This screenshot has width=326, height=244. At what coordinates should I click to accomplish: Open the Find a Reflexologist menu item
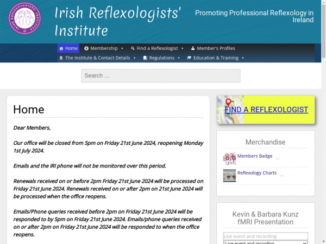pyautogui.click(x=157, y=48)
